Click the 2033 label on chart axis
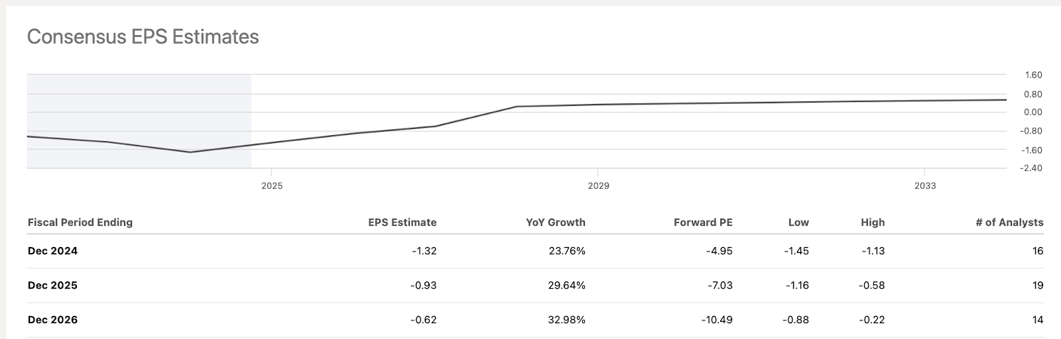The height and width of the screenshot is (339, 1061). [x=925, y=186]
